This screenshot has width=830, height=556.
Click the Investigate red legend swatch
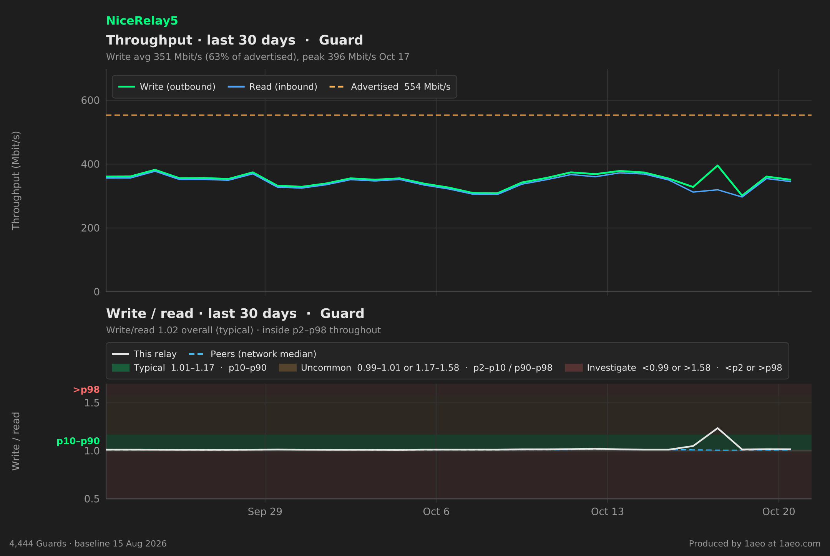coord(574,368)
